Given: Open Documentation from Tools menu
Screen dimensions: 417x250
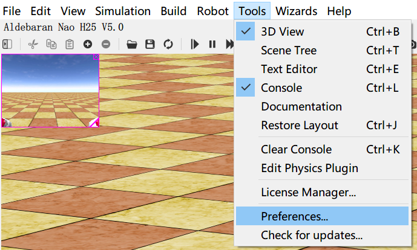Looking at the screenshot, I should (323, 106).
